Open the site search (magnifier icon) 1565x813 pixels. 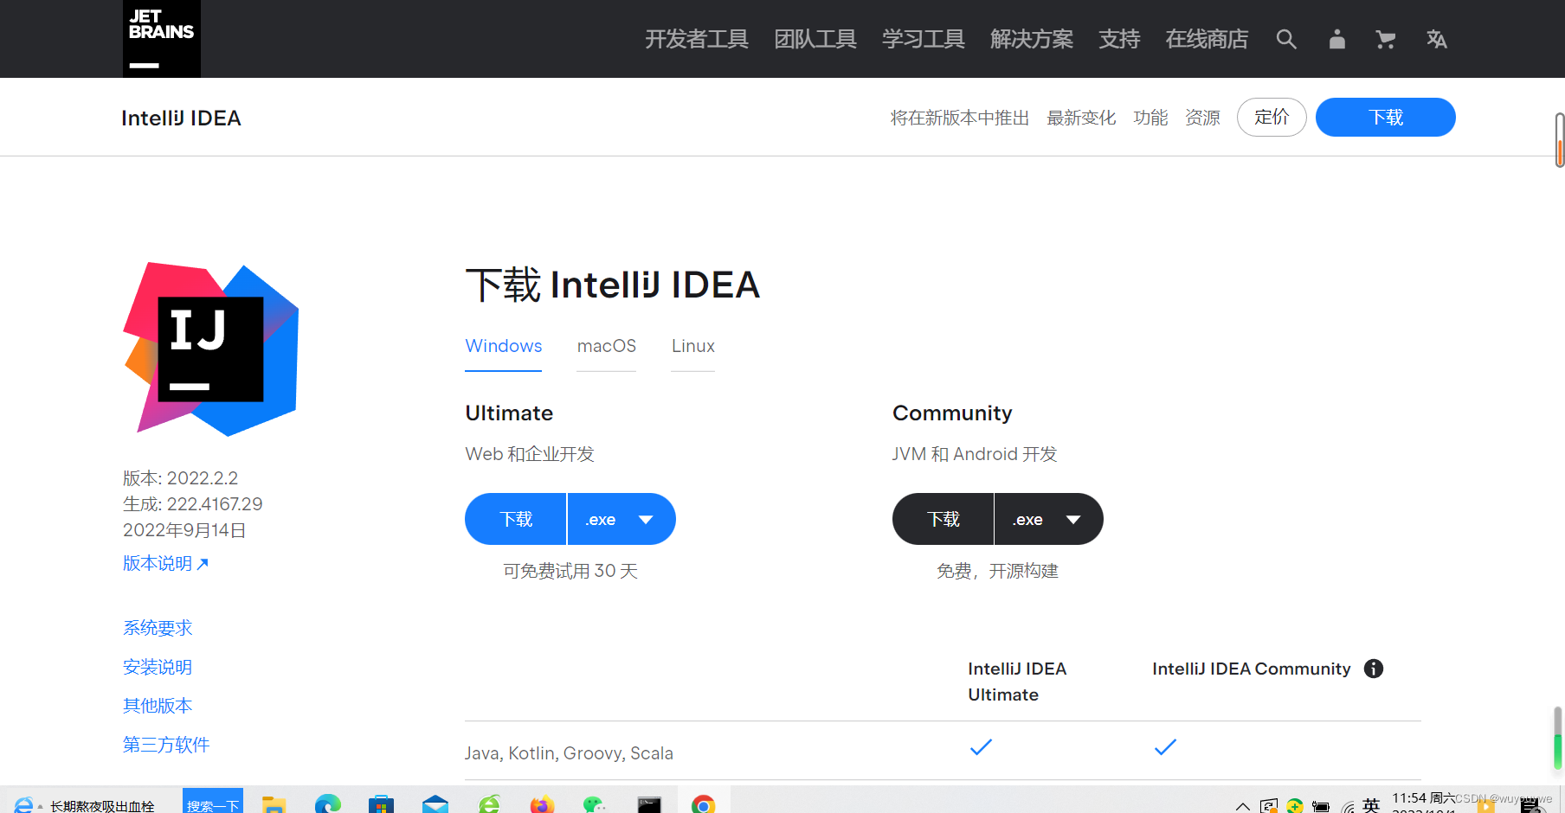(x=1286, y=39)
